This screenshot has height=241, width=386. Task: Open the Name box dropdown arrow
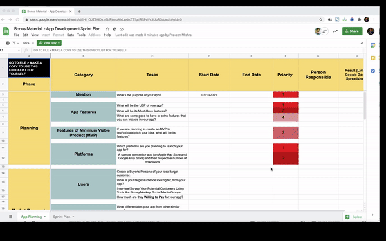pyautogui.click(x=19, y=50)
